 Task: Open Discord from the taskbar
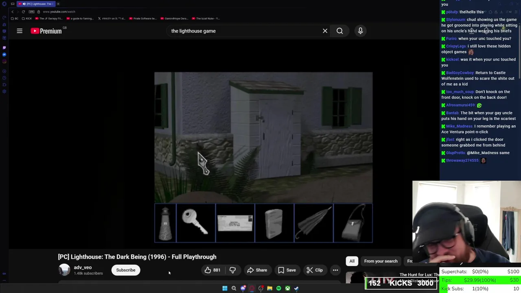pos(243,289)
